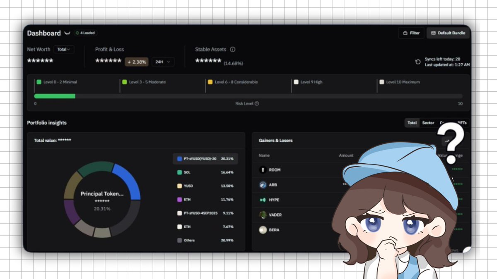Click the BERA token icon
Image resolution: width=497 pixels, height=279 pixels.
click(263, 230)
